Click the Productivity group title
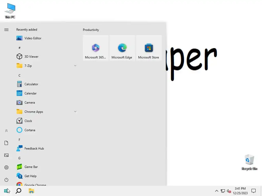262x196 pixels. point(91,30)
